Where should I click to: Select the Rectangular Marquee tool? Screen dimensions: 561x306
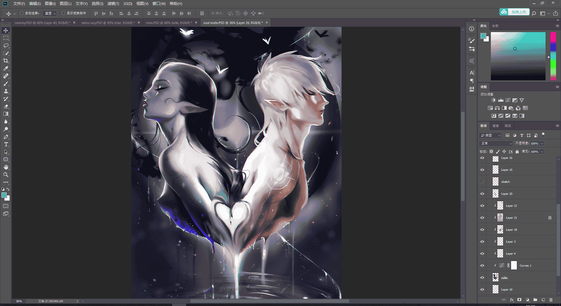[6, 38]
